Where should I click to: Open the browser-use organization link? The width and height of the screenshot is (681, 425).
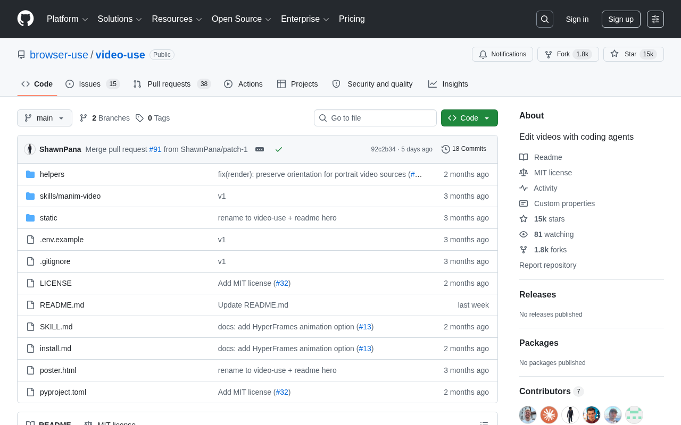[59, 55]
